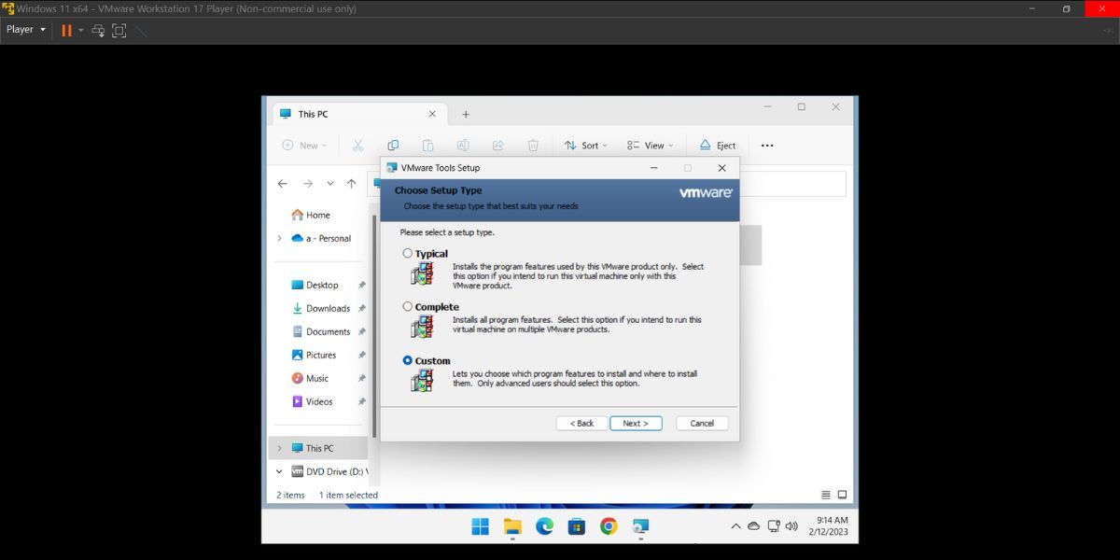Image resolution: width=1120 pixels, height=560 pixels.
Task: Delete the selected item with the trash icon
Action: click(533, 145)
